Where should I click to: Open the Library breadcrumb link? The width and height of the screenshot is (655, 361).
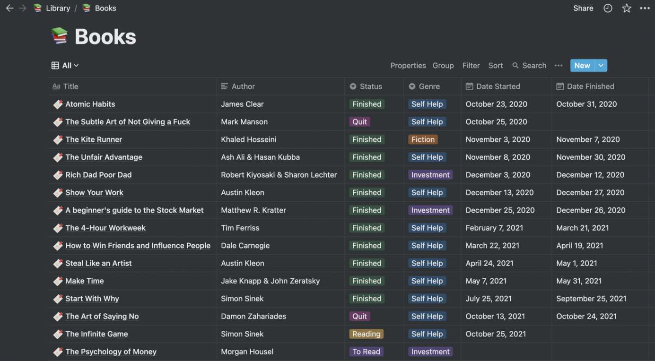point(57,7)
